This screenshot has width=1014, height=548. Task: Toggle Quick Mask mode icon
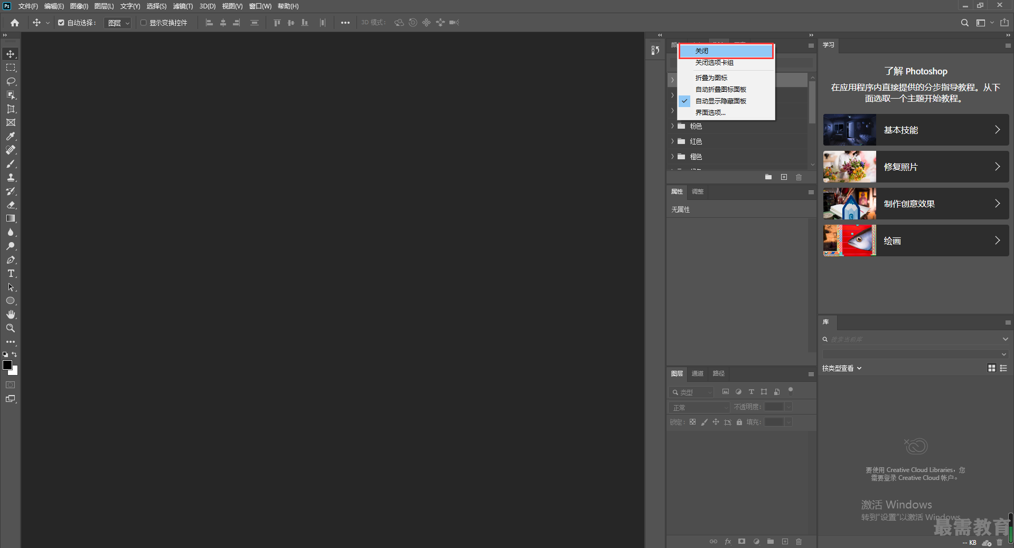[x=11, y=385]
